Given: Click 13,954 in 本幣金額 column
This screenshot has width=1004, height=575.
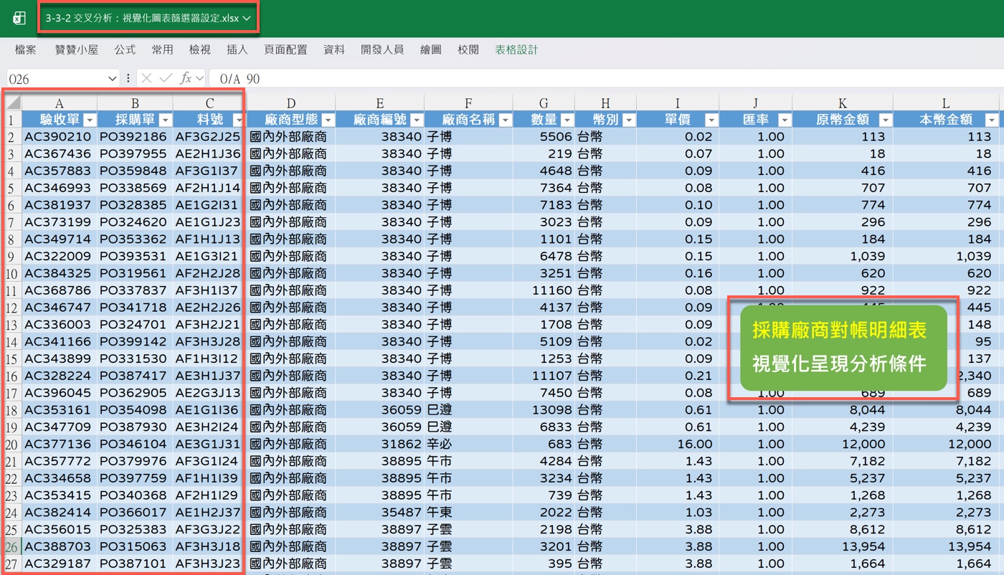Looking at the screenshot, I should pos(946,546).
